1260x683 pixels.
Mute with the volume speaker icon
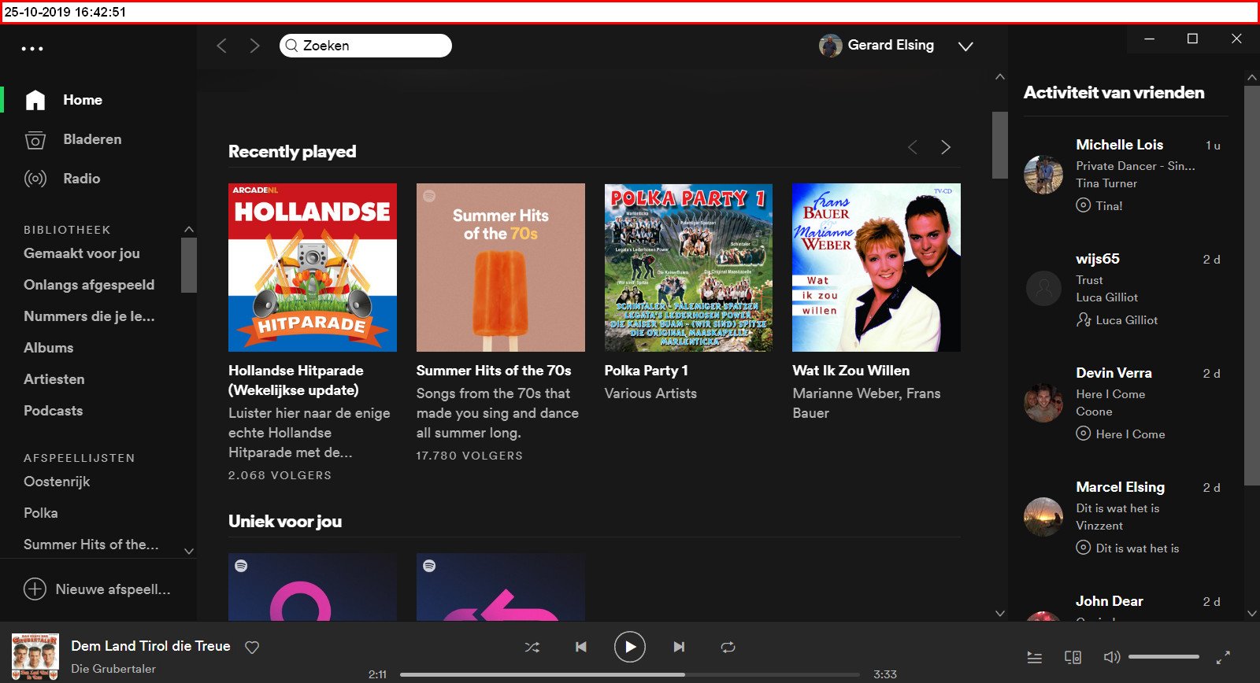coord(1111,657)
